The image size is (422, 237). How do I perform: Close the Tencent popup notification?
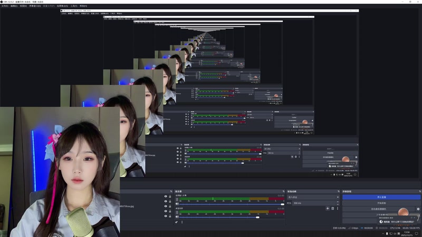coord(415,218)
